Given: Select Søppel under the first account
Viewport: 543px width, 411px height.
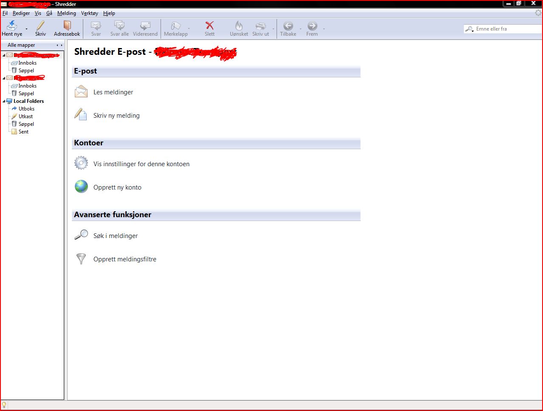Looking at the screenshot, I should point(26,71).
